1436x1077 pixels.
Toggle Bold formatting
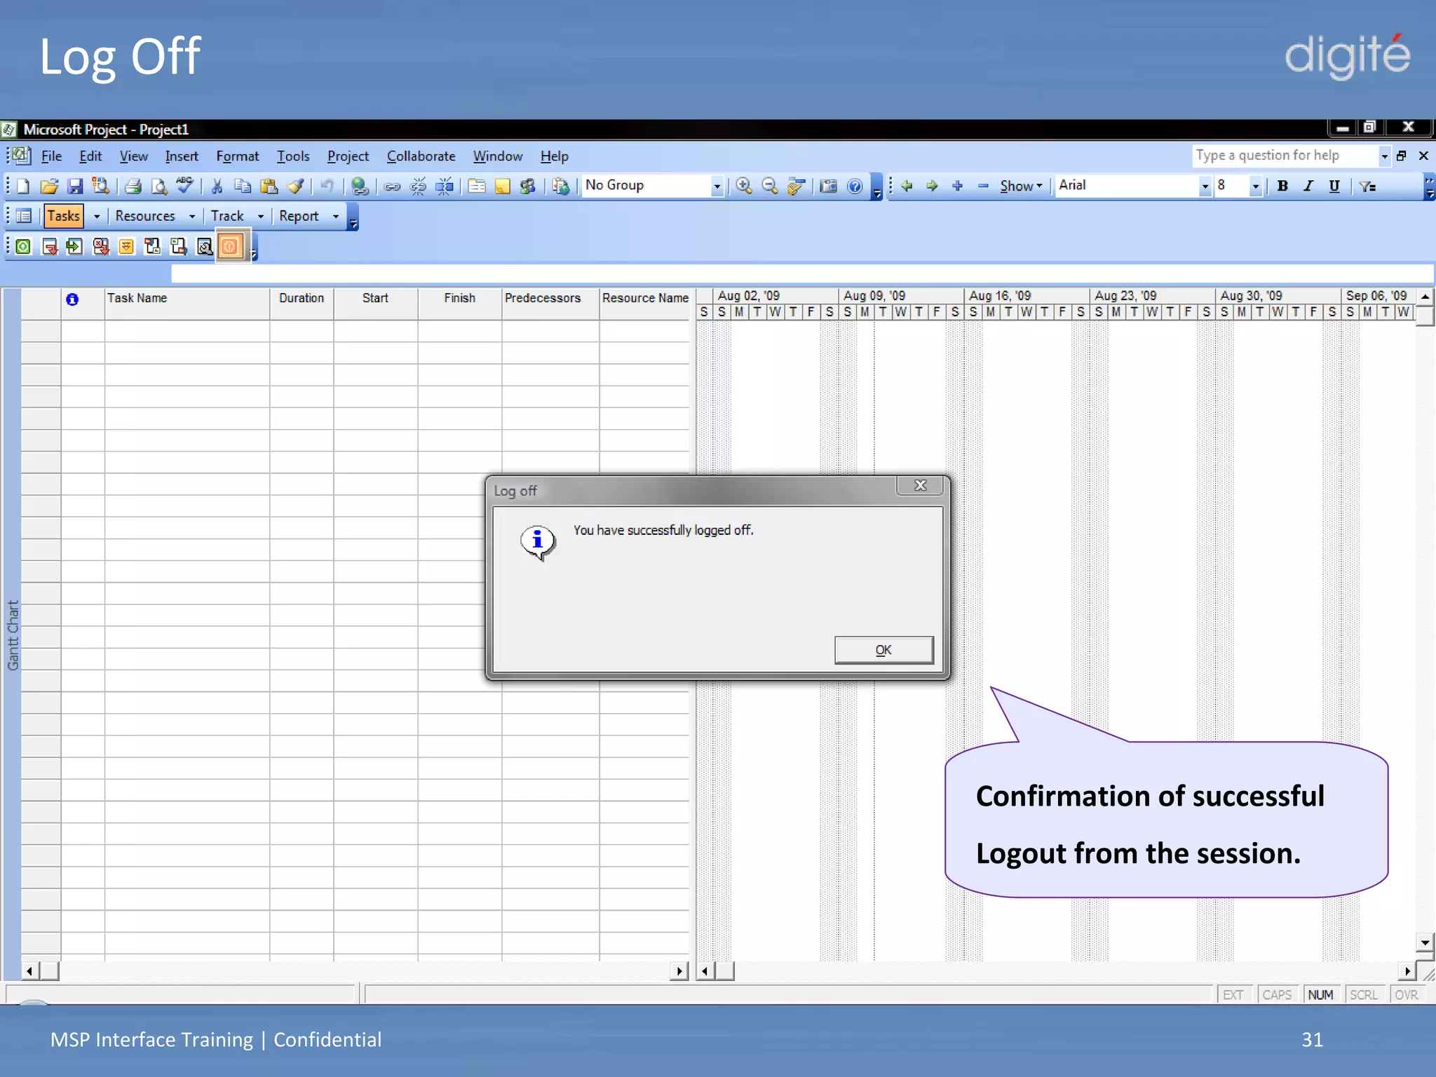(1282, 186)
